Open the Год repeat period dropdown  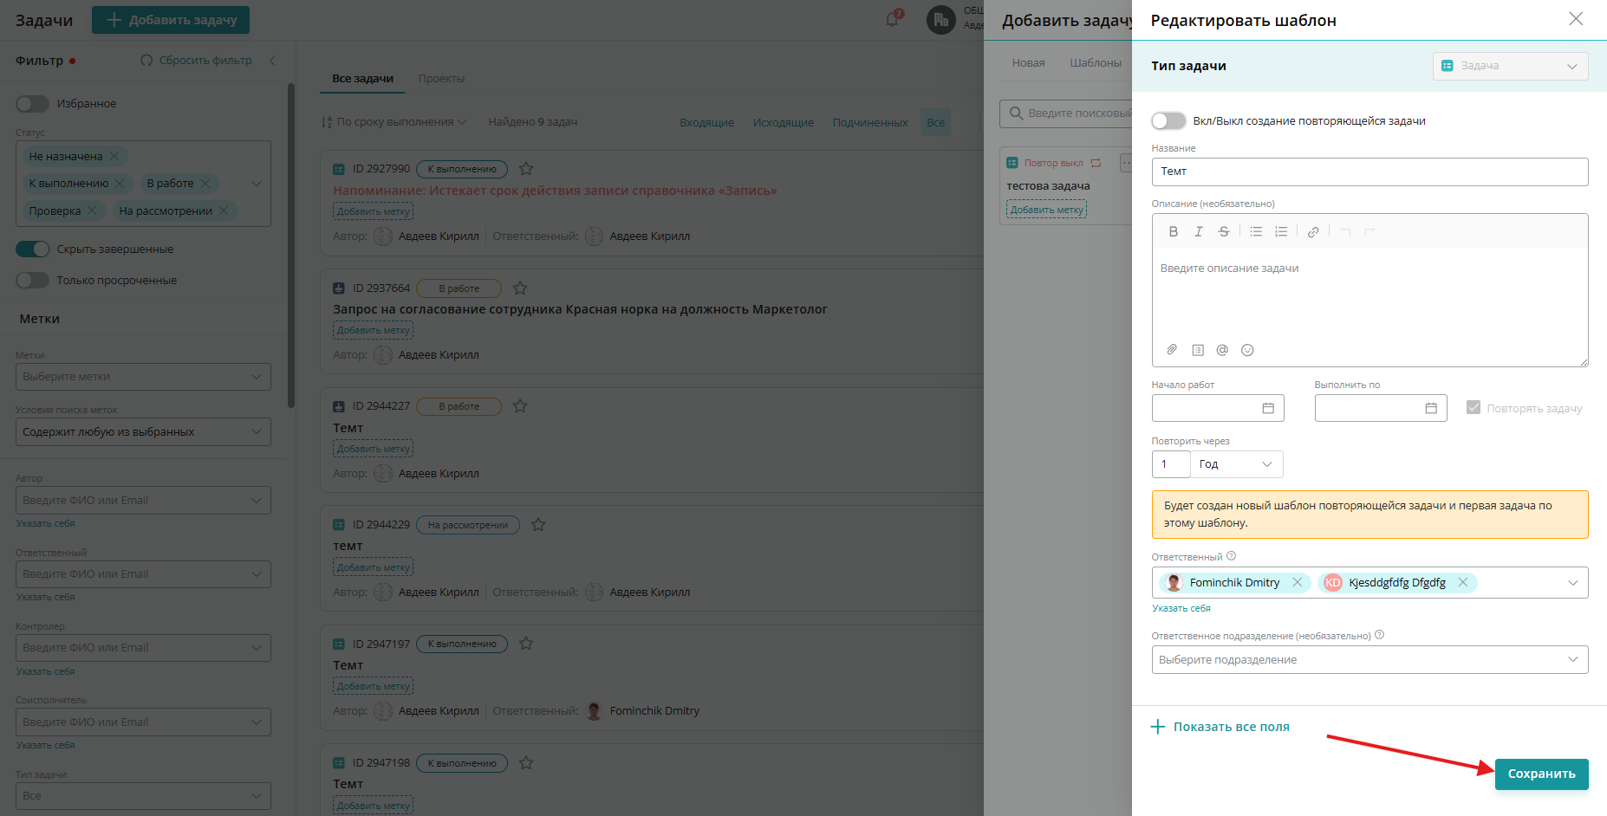1237,464
